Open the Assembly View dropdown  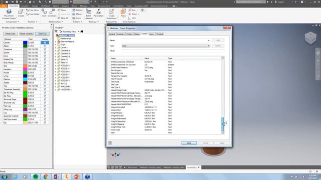(79, 31)
